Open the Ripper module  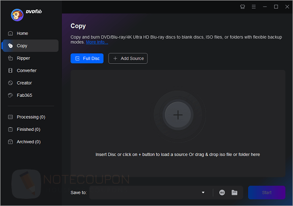tap(23, 58)
